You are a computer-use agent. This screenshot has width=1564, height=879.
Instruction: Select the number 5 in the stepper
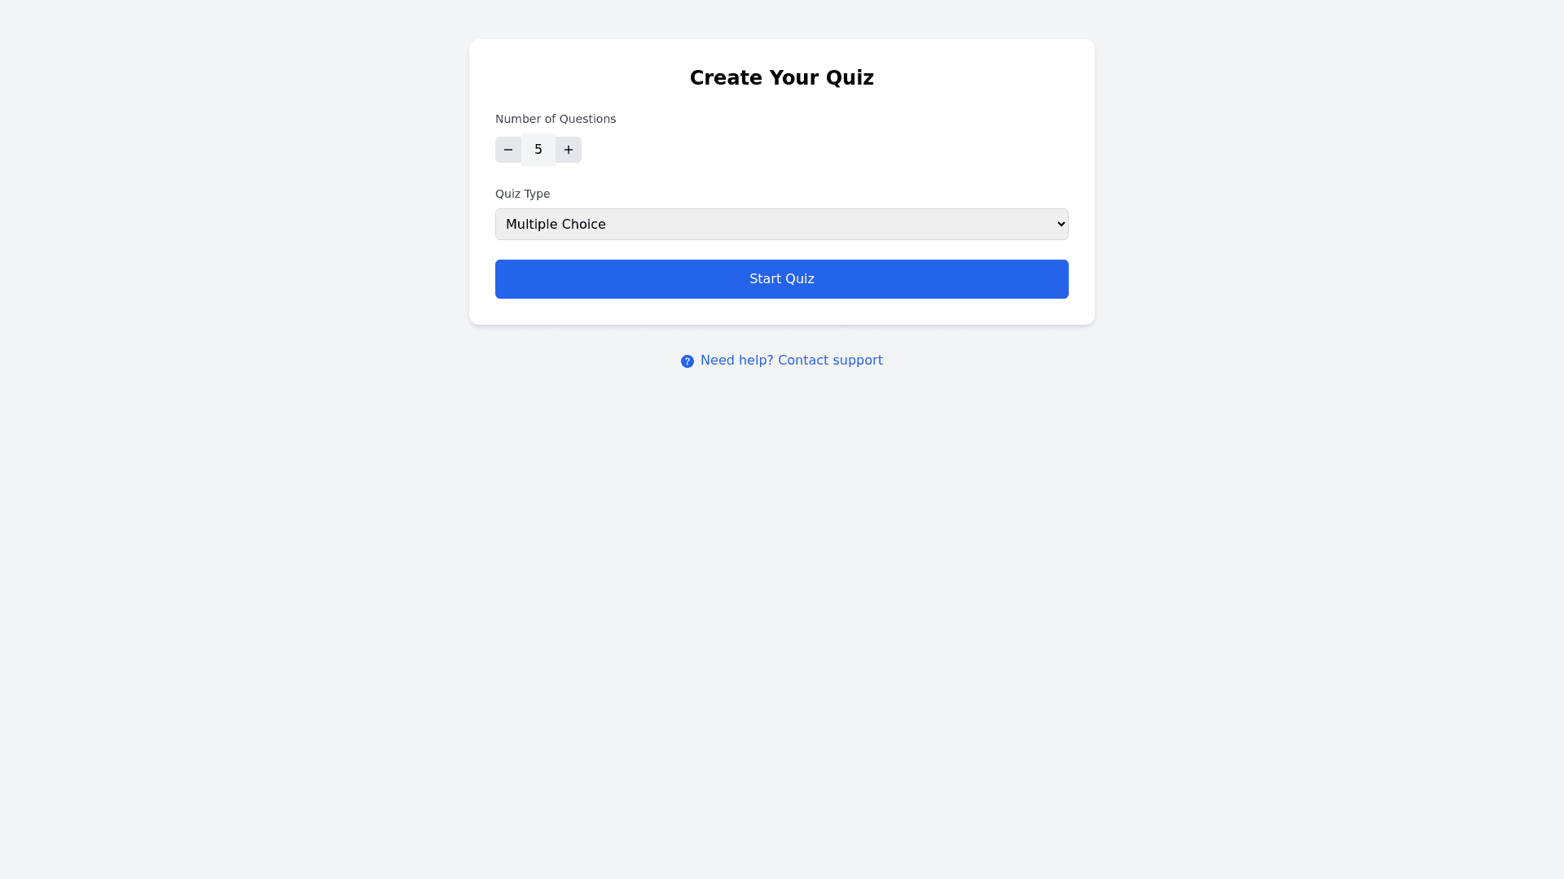pyautogui.click(x=538, y=150)
